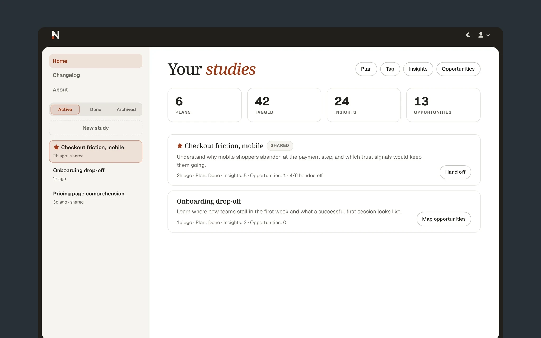This screenshot has height=338, width=541.
Task: Click the star icon in the sidebar Checkout friction item
Action: point(56,147)
